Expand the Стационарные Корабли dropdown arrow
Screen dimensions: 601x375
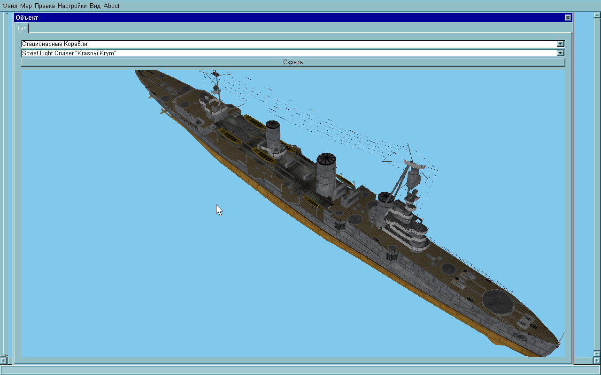point(560,44)
